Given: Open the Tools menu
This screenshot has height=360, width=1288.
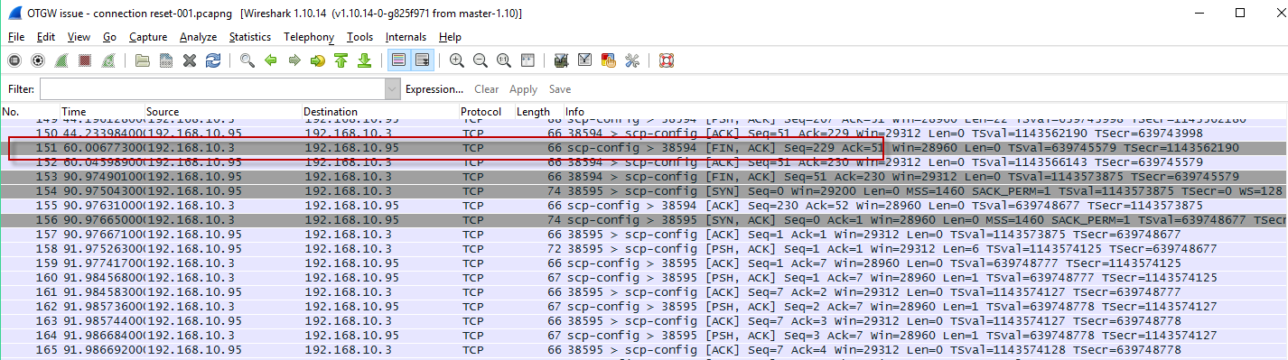Looking at the screenshot, I should 359,37.
